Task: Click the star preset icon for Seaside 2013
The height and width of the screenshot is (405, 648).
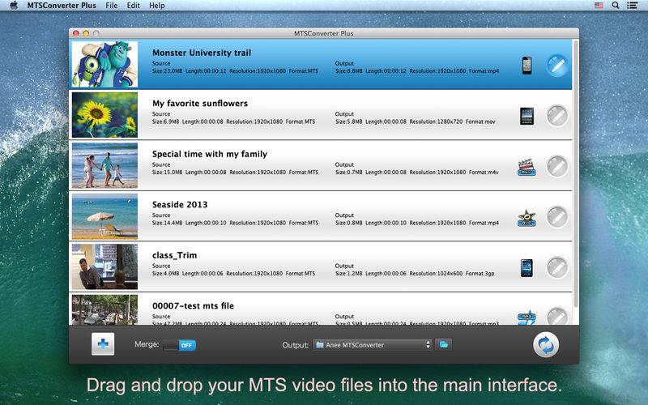Action: [526, 218]
